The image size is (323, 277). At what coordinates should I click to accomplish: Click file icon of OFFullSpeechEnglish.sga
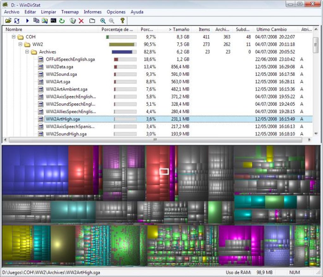click(41, 59)
